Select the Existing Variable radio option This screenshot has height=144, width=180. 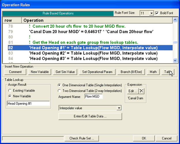tap(10, 91)
